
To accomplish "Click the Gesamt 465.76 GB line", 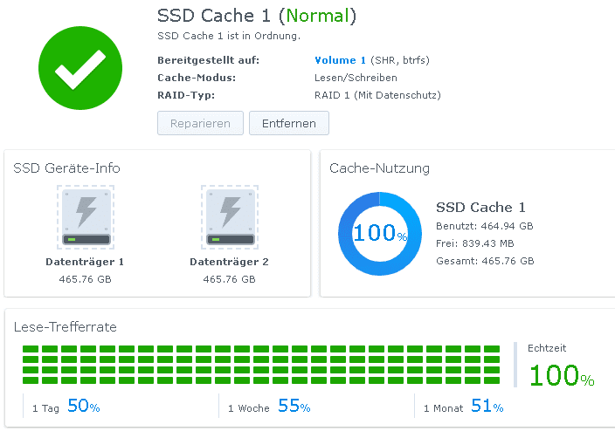I will [484, 261].
